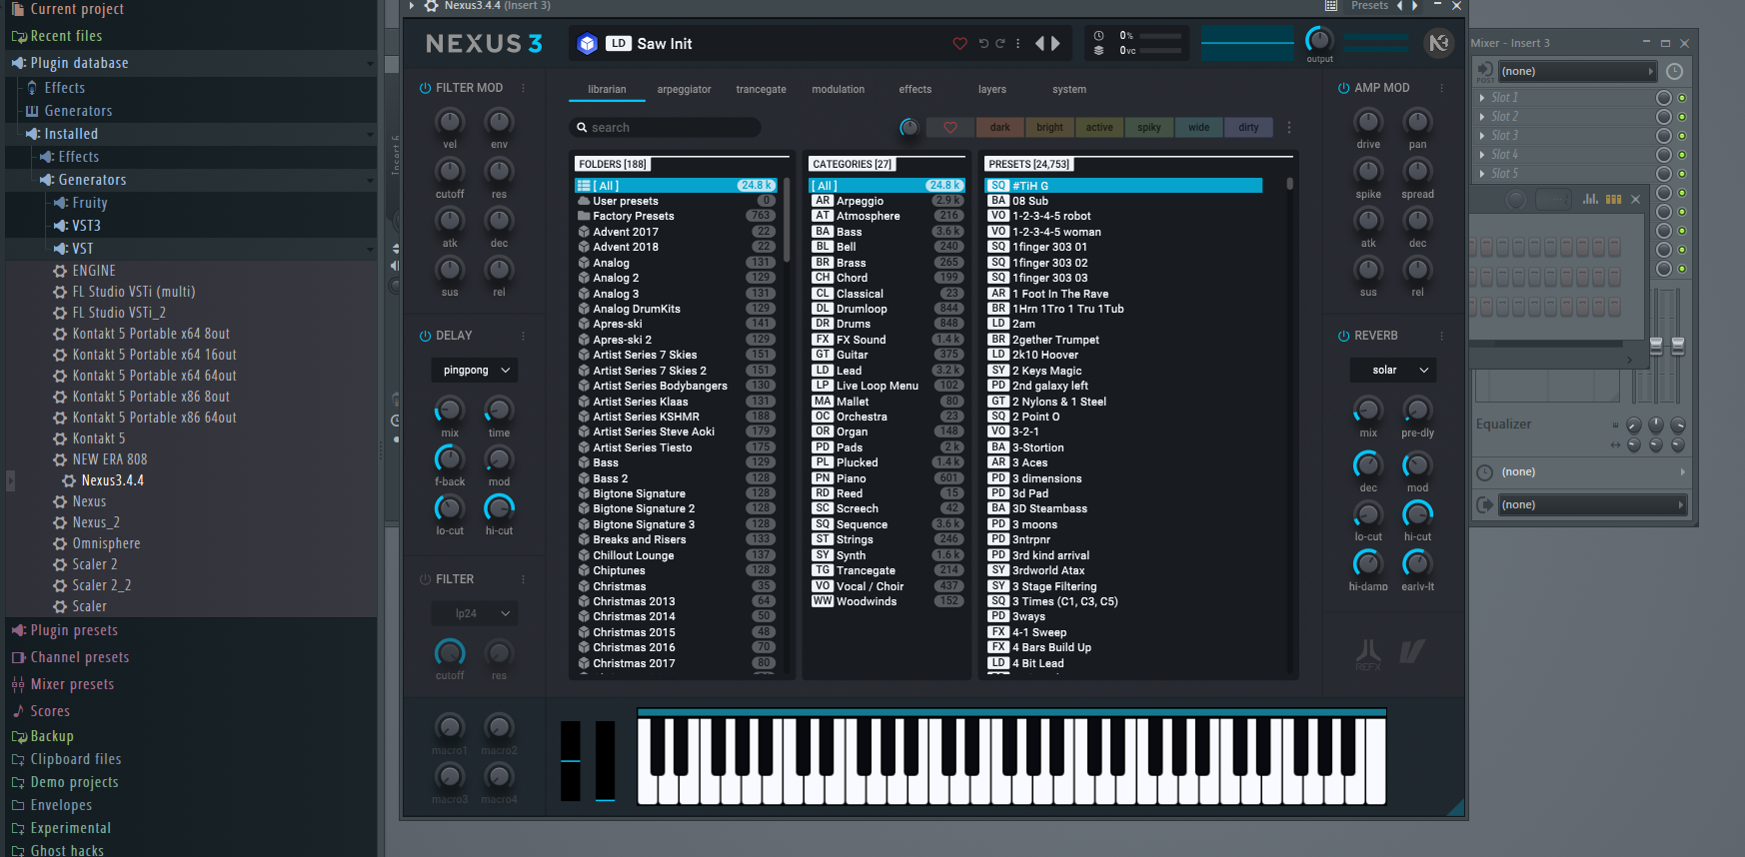1745x857 pixels.
Task: Switch to the modulation tab
Action: click(x=838, y=90)
